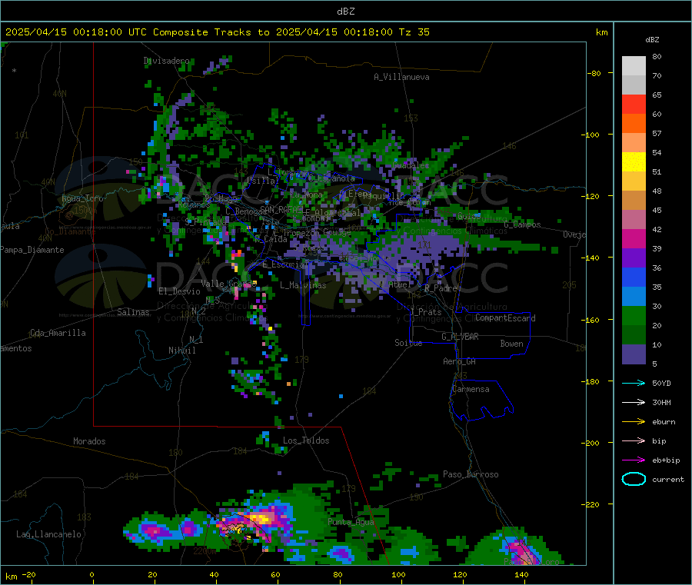Click the 'G_ALVEAR' map label
The width and height of the screenshot is (692, 585).
coord(460,337)
